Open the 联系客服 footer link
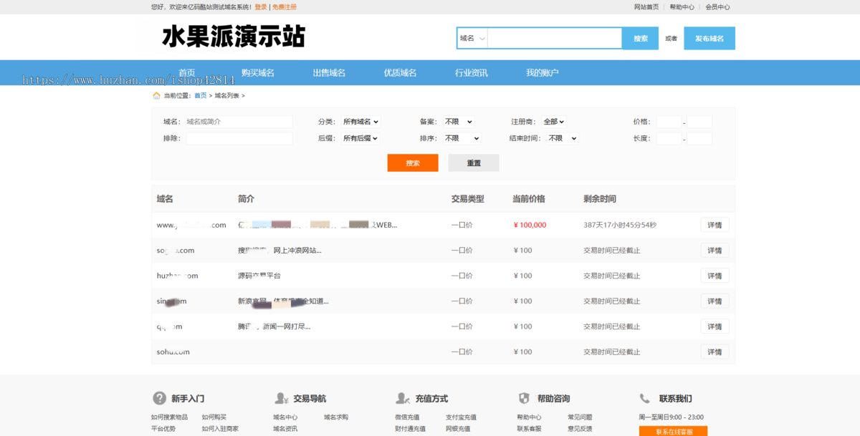 pyautogui.click(x=529, y=428)
